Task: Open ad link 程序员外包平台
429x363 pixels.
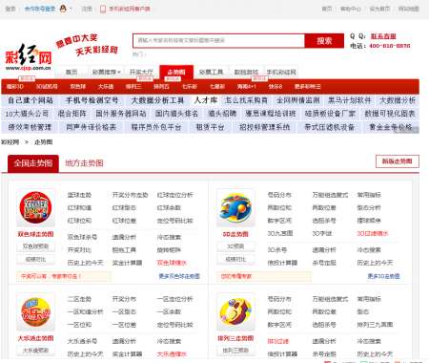Action: 156,127
